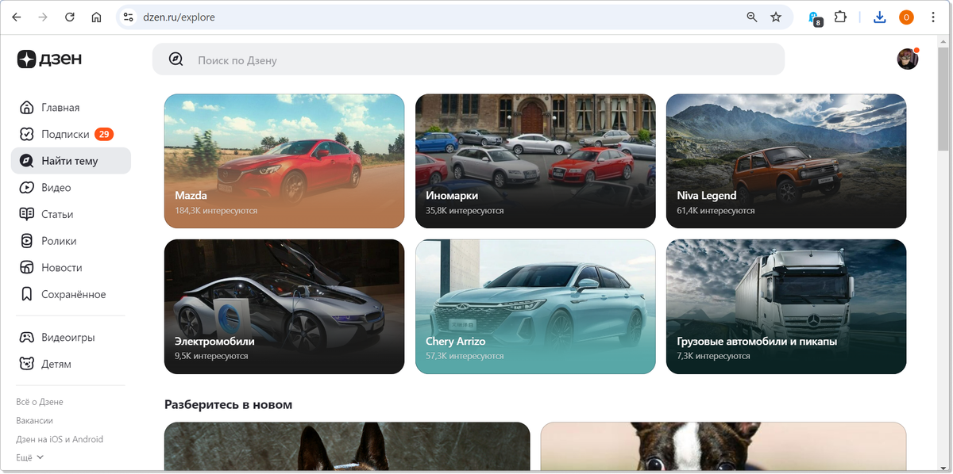
Task: Open the Подписки 29 badge
Action: (104, 134)
